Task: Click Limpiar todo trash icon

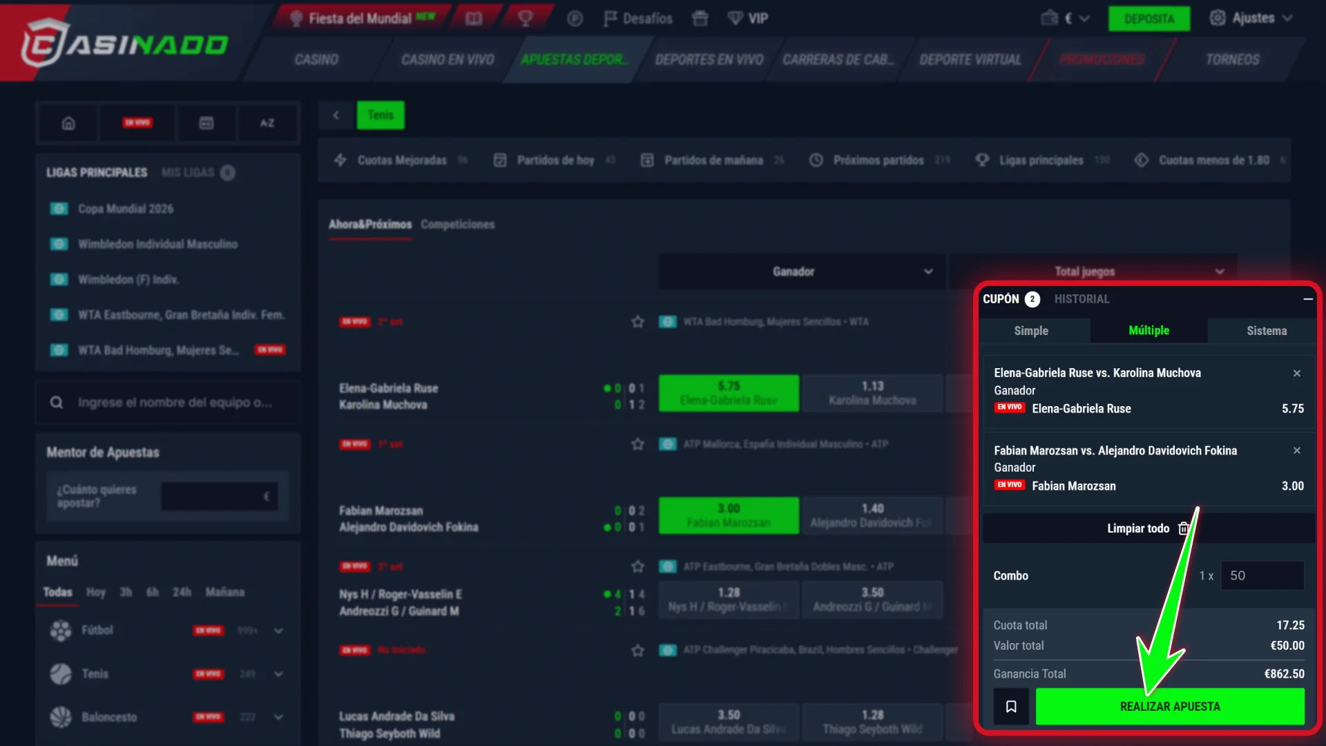Action: (x=1184, y=528)
